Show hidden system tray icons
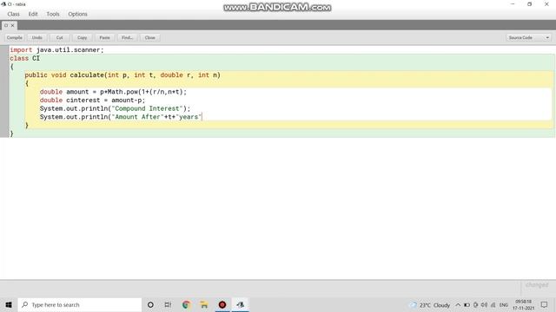The image size is (556, 312). (458, 305)
